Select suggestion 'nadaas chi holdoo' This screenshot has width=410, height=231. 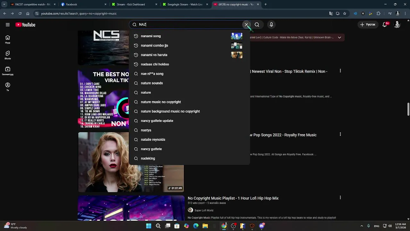[x=189, y=64]
